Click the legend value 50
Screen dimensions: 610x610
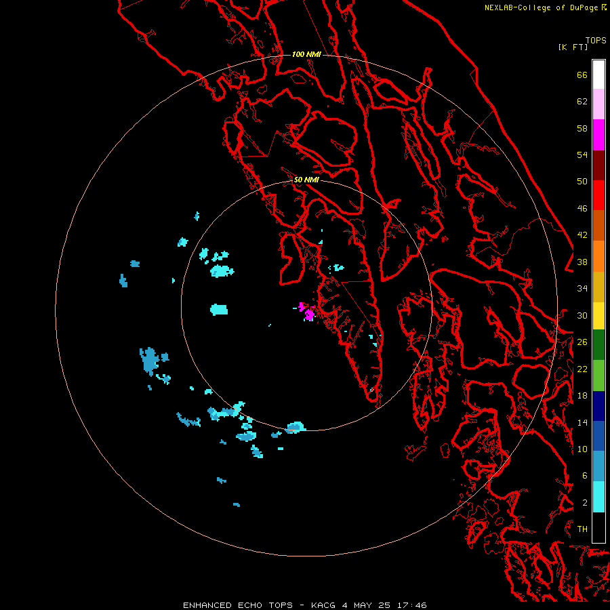click(x=582, y=182)
